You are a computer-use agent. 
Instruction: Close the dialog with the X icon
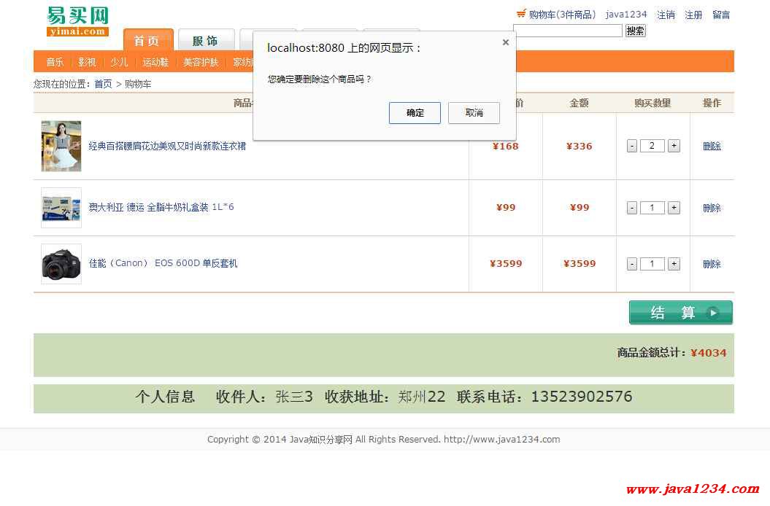coord(505,42)
